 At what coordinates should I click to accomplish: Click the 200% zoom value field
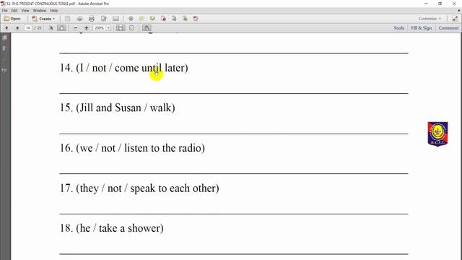(100, 27)
